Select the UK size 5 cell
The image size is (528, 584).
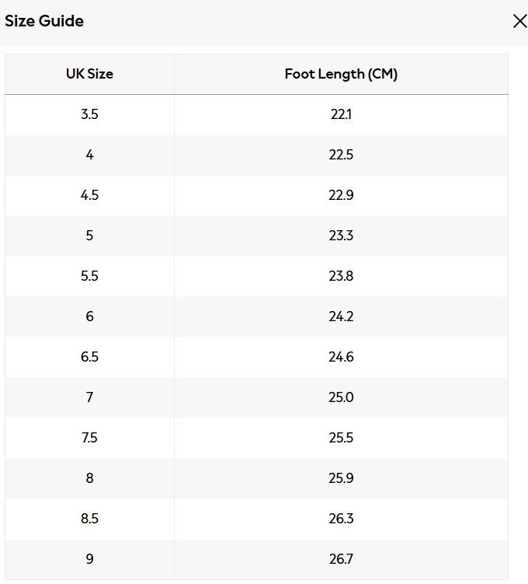tap(89, 236)
